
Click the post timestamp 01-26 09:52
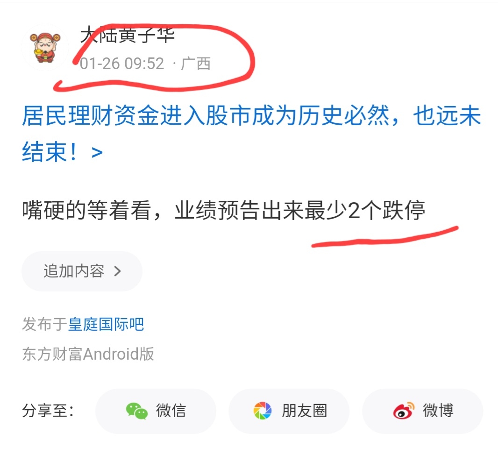[x=121, y=64]
